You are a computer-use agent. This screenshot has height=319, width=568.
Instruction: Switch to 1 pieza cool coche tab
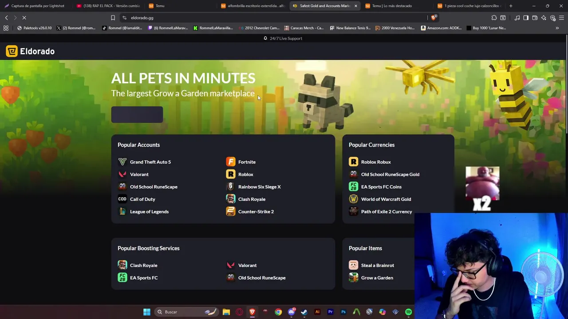pyautogui.click(x=468, y=6)
